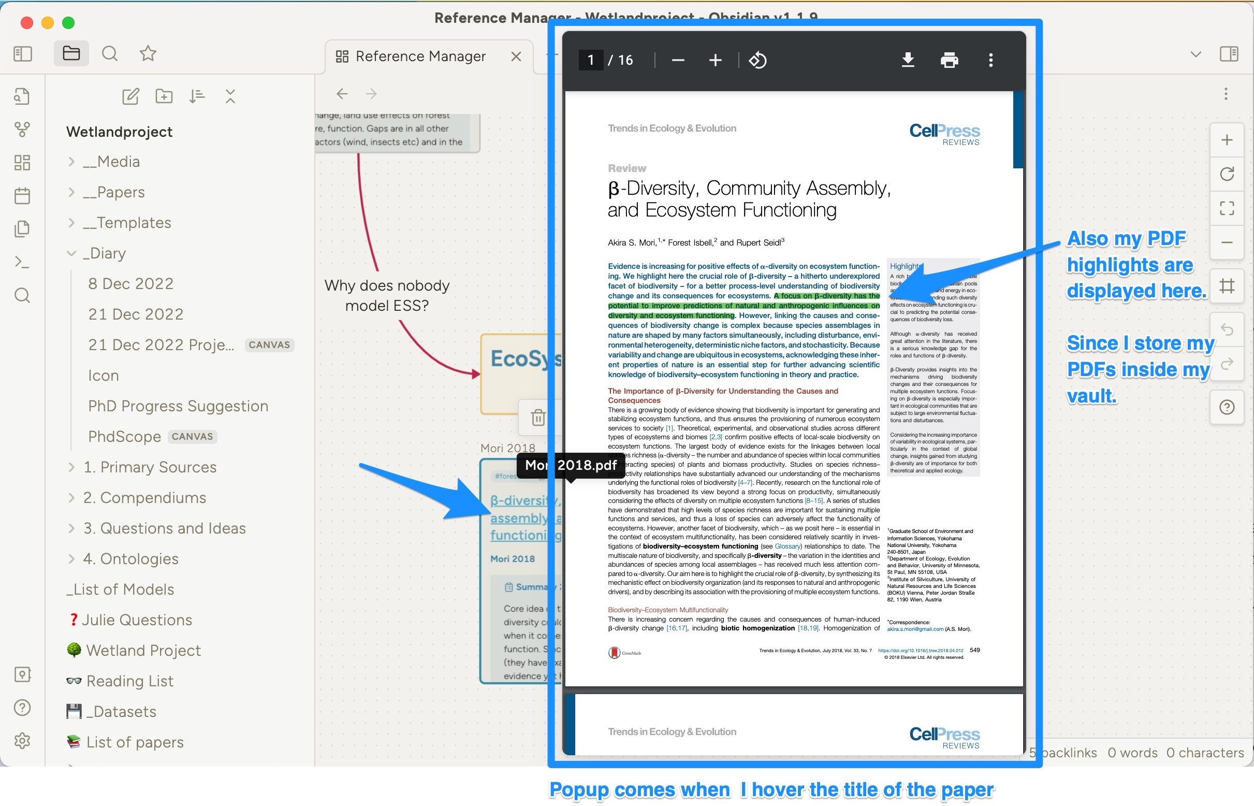1254x806 pixels.
Task: Open PhD Progress Suggestion note
Action: coord(178,406)
